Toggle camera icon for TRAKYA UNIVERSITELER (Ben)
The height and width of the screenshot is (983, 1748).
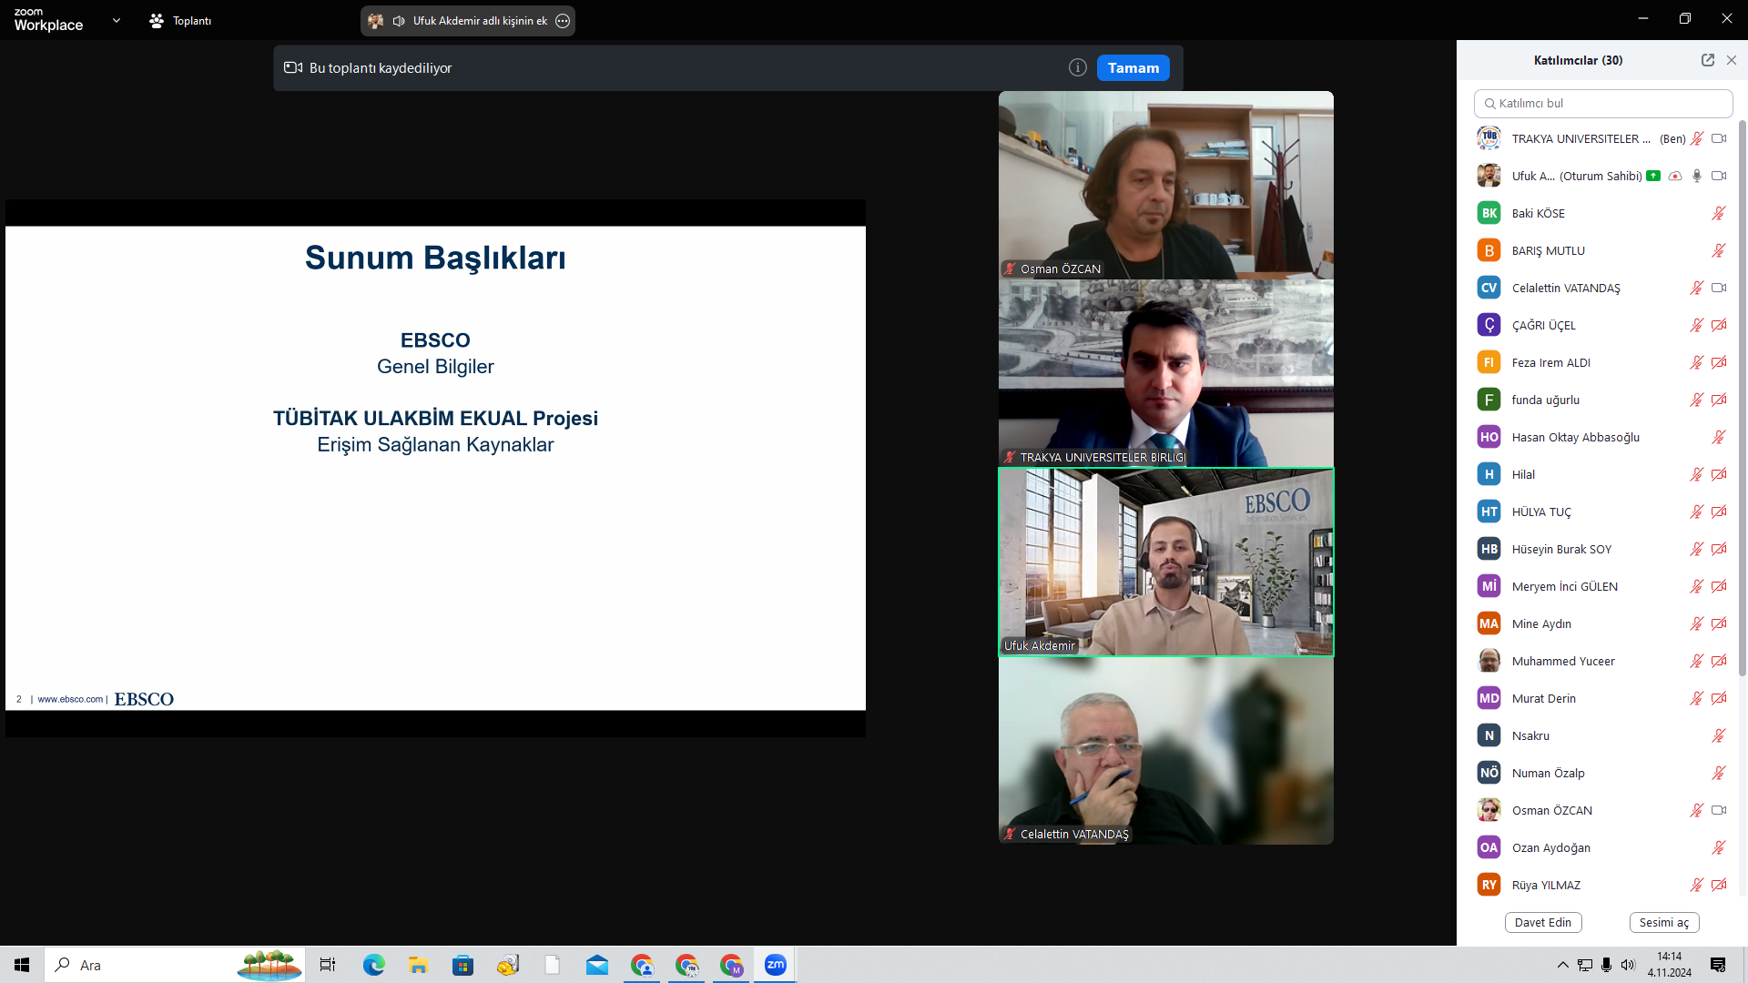[1719, 139]
